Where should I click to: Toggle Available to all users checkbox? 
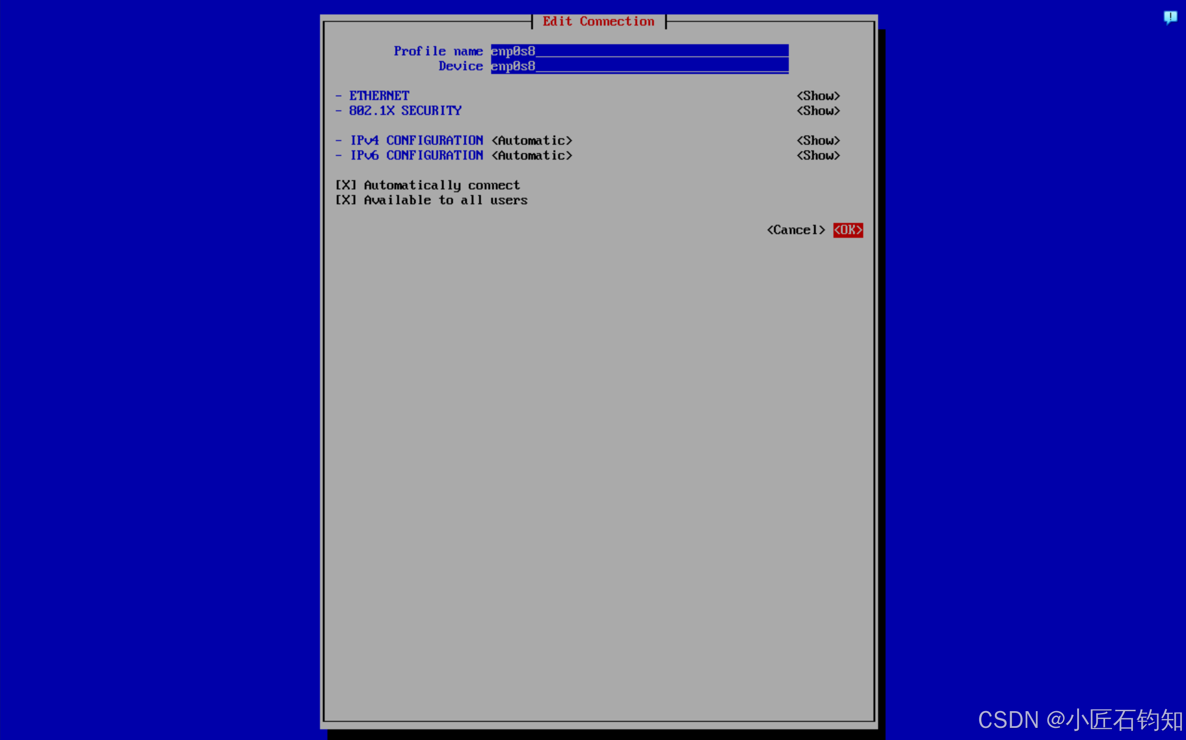coord(346,200)
